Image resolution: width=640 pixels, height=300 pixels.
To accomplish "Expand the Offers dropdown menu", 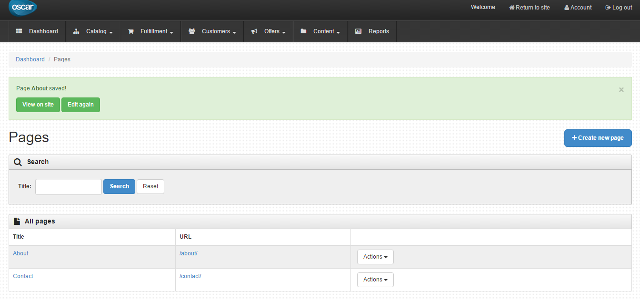I will click(x=269, y=31).
